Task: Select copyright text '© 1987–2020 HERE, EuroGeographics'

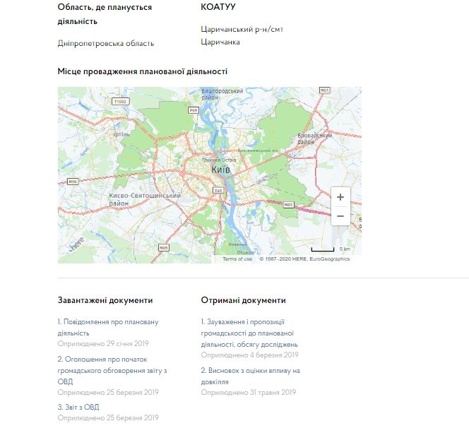Action: pyautogui.click(x=304, y=259)
